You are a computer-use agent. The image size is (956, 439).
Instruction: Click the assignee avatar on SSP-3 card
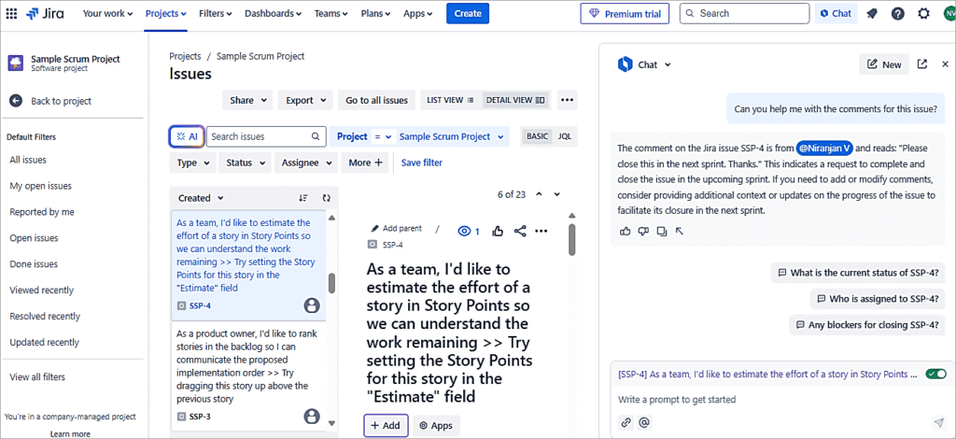pyautogui.click(x=312, y=417)
